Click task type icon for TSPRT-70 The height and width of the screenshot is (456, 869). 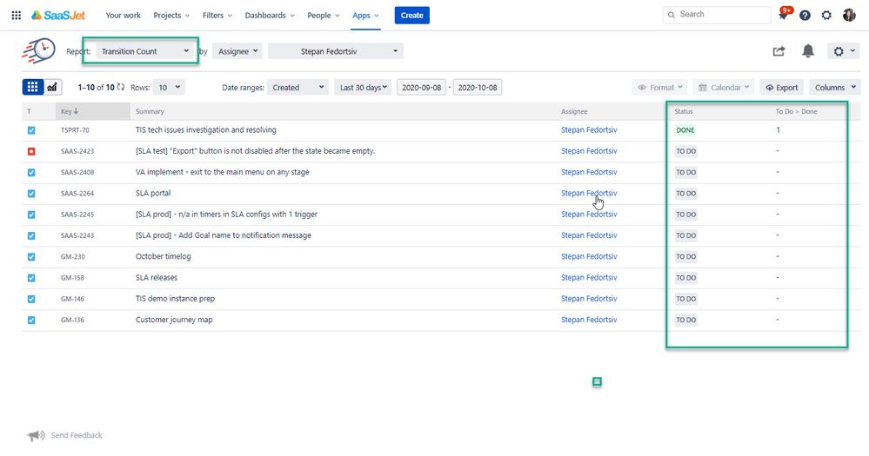31,130
